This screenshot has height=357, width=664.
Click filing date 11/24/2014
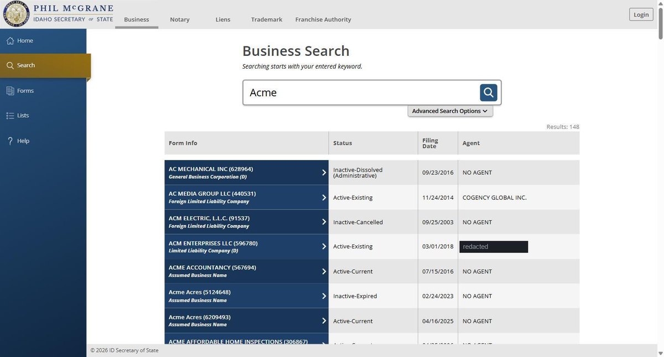click(x=438, y=198)
